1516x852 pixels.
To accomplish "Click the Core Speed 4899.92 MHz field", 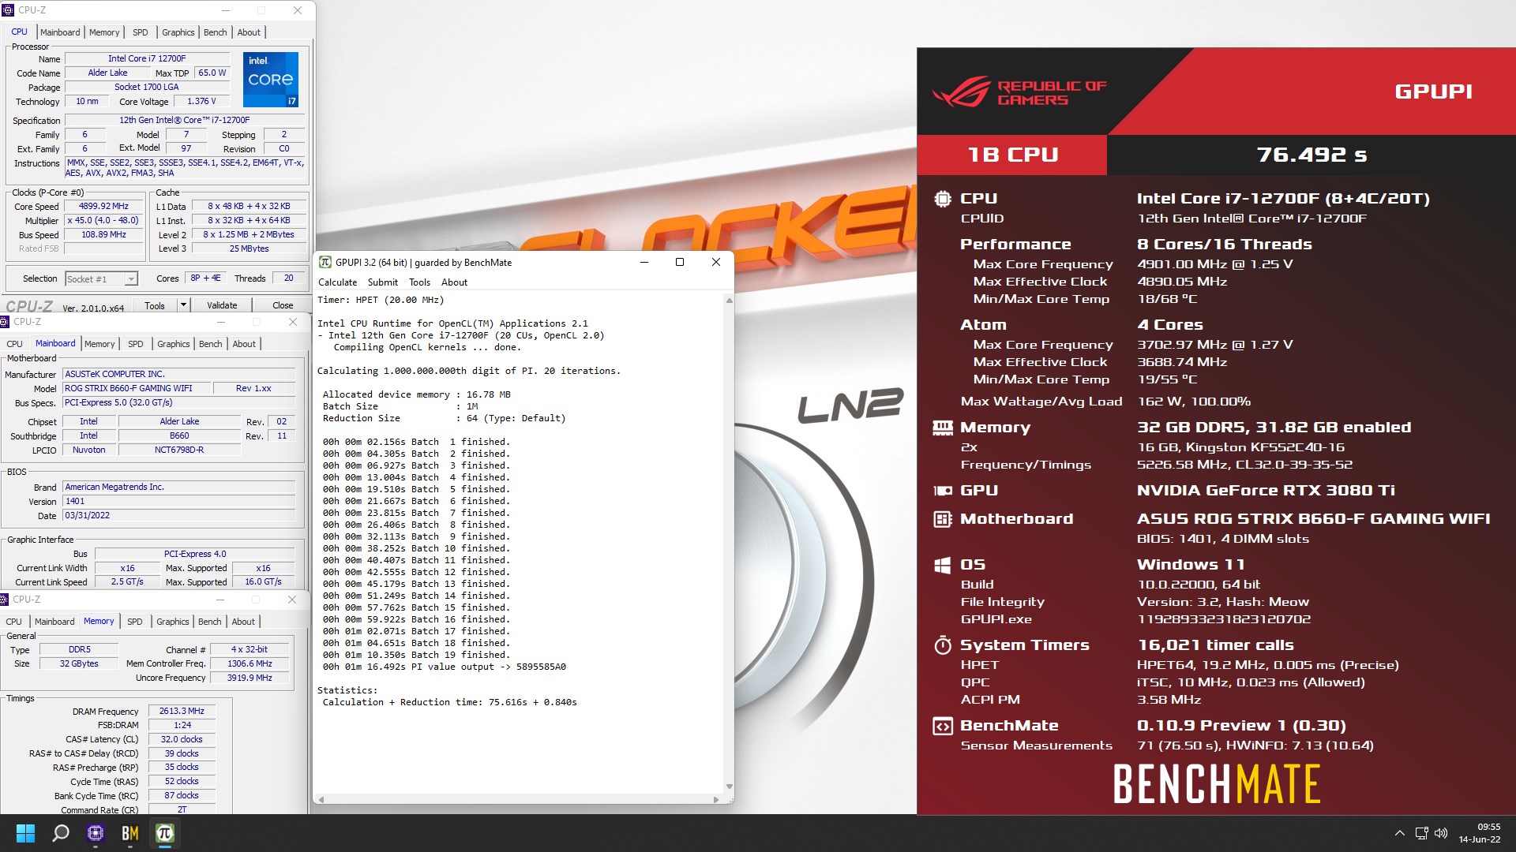I will [x=103, y=207].
